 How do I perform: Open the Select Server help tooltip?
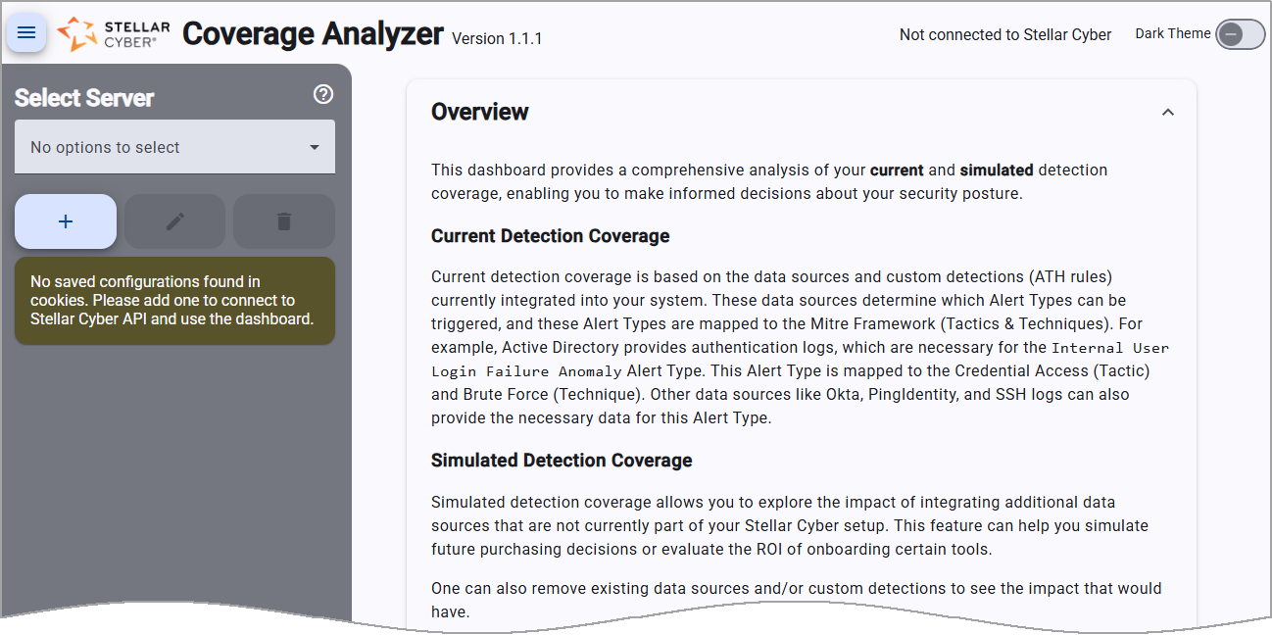click(323, 94)
